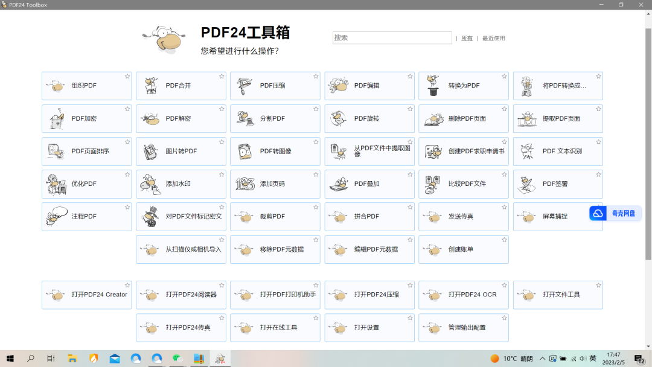This screenshot has height=367, width=652.
Task: Open the 组织PDF tool
Action: click(x=86, y=86)
